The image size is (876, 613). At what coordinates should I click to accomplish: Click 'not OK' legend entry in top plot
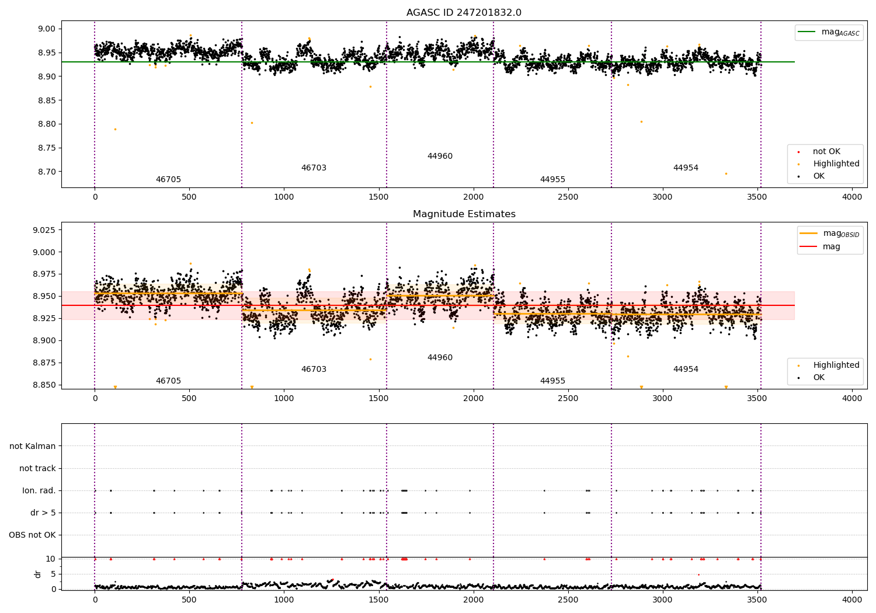click(819, 152)
